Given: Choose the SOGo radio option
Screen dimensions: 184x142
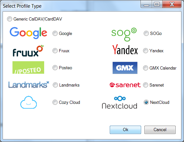Looking at the screenshot, I should pyautogui.click(x=146, y=33).
